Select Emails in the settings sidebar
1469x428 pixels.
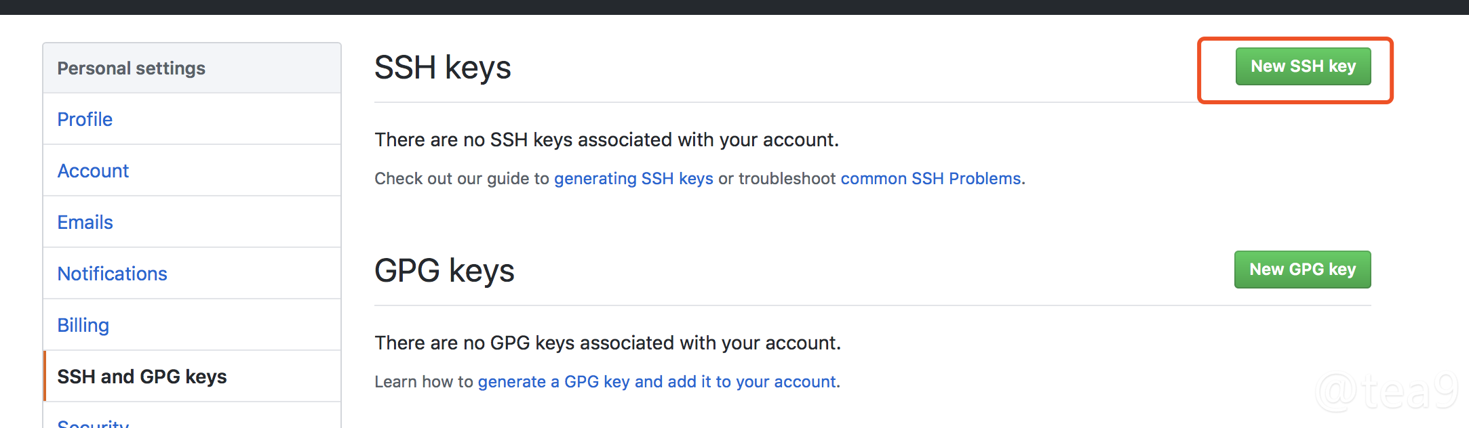tap(85, 222)
